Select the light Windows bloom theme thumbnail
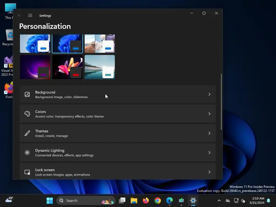The image size is (276, 207). pos(35,43)
